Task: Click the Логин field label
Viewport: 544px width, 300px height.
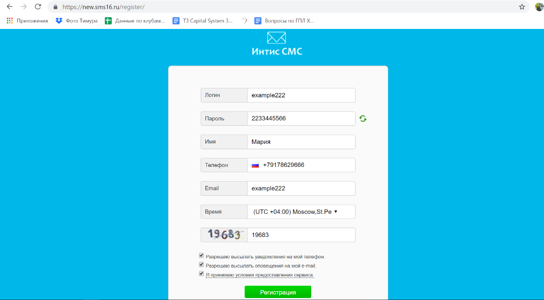Action: 212,95
